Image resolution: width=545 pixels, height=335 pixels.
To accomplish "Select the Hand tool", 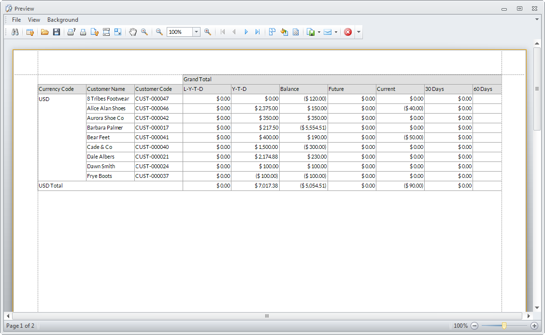I will coord(133,32).
